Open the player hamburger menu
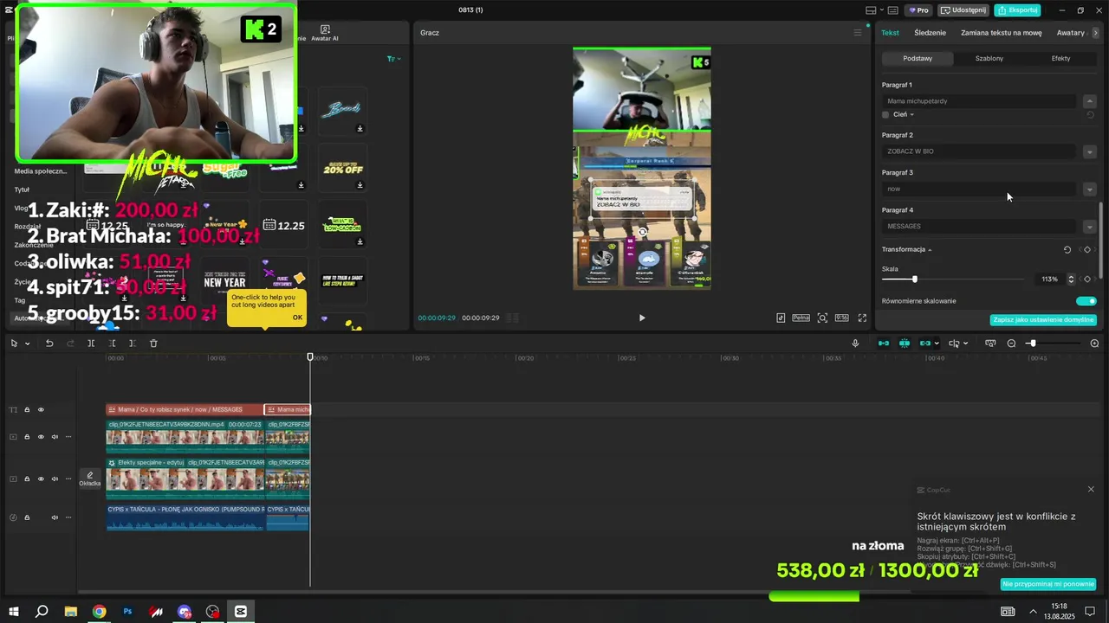This screenshot has width=1109, height=623. pos(858,33)
